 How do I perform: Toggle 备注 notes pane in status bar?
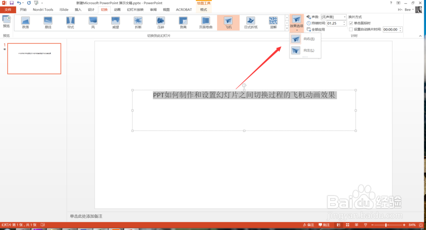coord(308,225)
